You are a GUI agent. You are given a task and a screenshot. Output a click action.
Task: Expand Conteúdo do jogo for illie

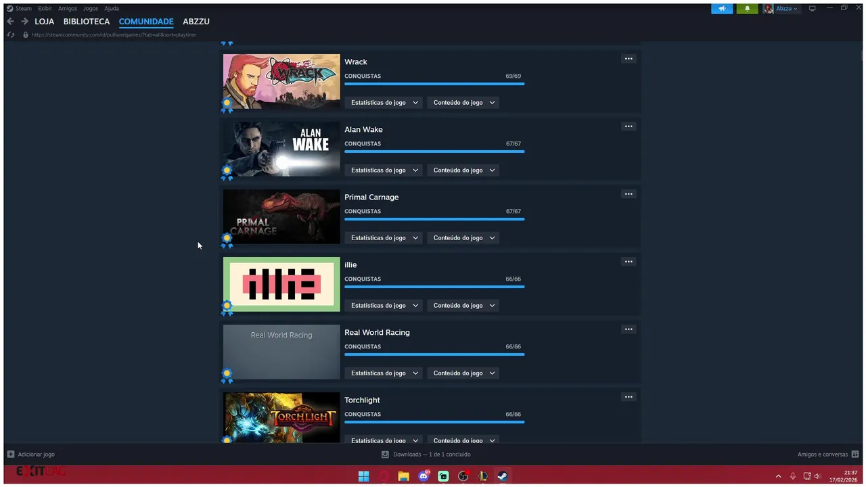coord(463,306)
